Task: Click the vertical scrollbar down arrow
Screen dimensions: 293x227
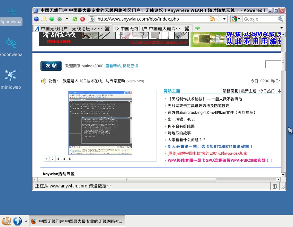Action: pos(283,175)
